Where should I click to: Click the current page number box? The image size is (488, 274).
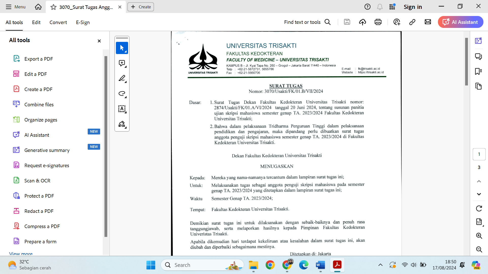click(479, 154)
